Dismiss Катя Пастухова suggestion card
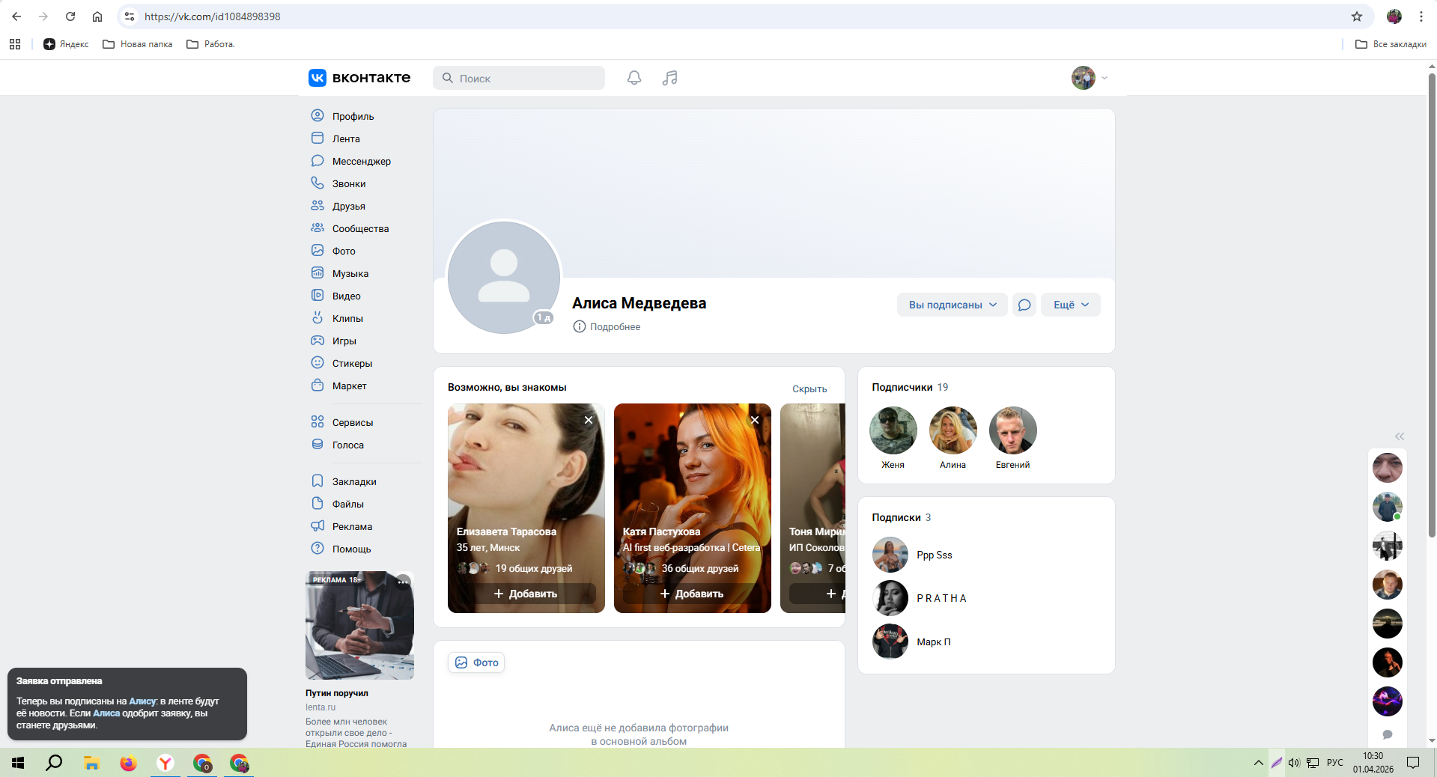Image resolution: width=1437 pixels, height=777 pixels. tap(755, 420)
